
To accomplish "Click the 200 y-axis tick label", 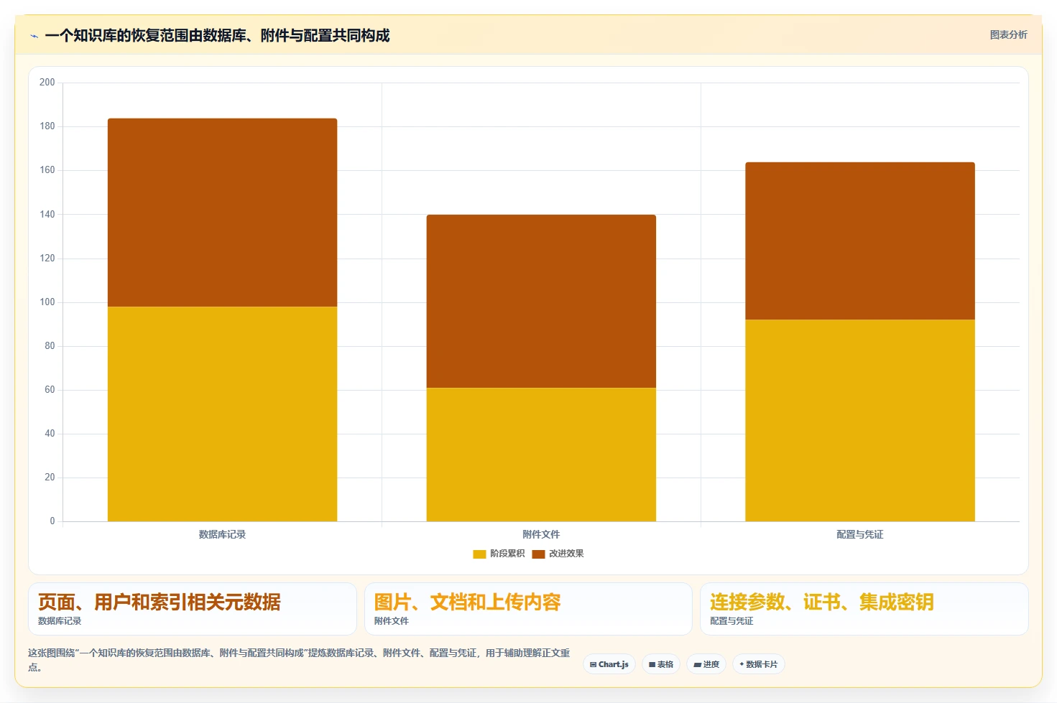I will click(x=47, y=82).
